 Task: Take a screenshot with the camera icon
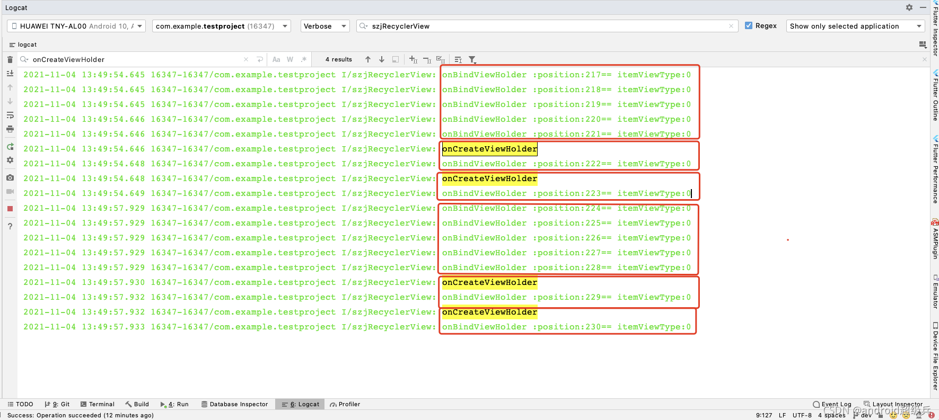click(10, 177)
